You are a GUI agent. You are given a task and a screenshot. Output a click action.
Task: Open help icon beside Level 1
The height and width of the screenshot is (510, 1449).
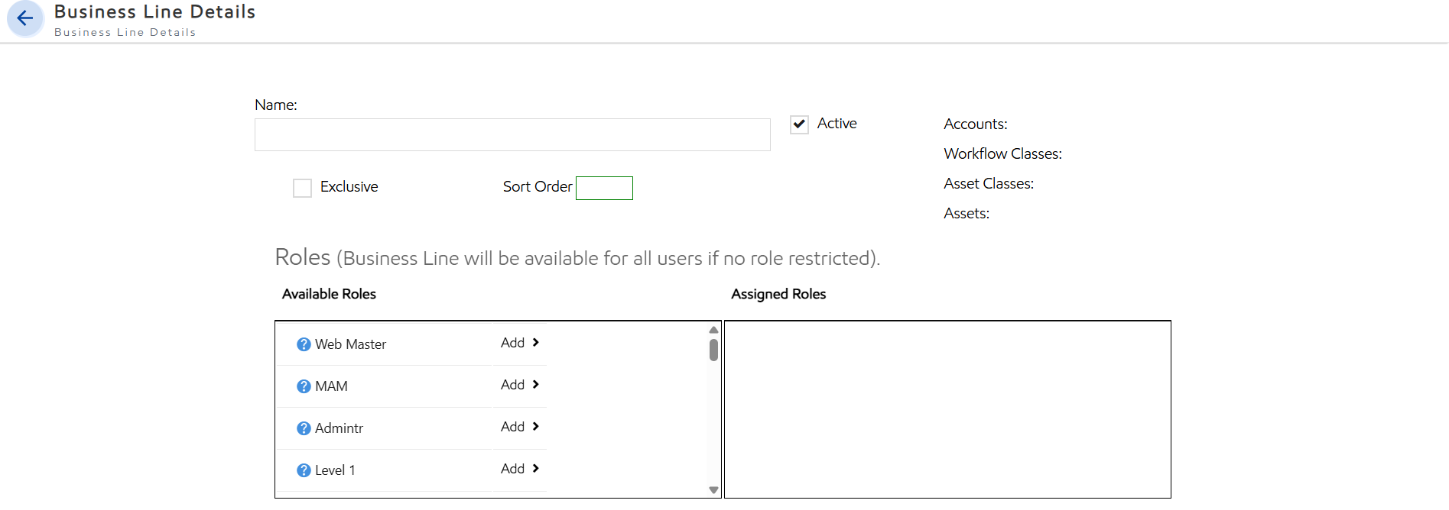[304, 470]
